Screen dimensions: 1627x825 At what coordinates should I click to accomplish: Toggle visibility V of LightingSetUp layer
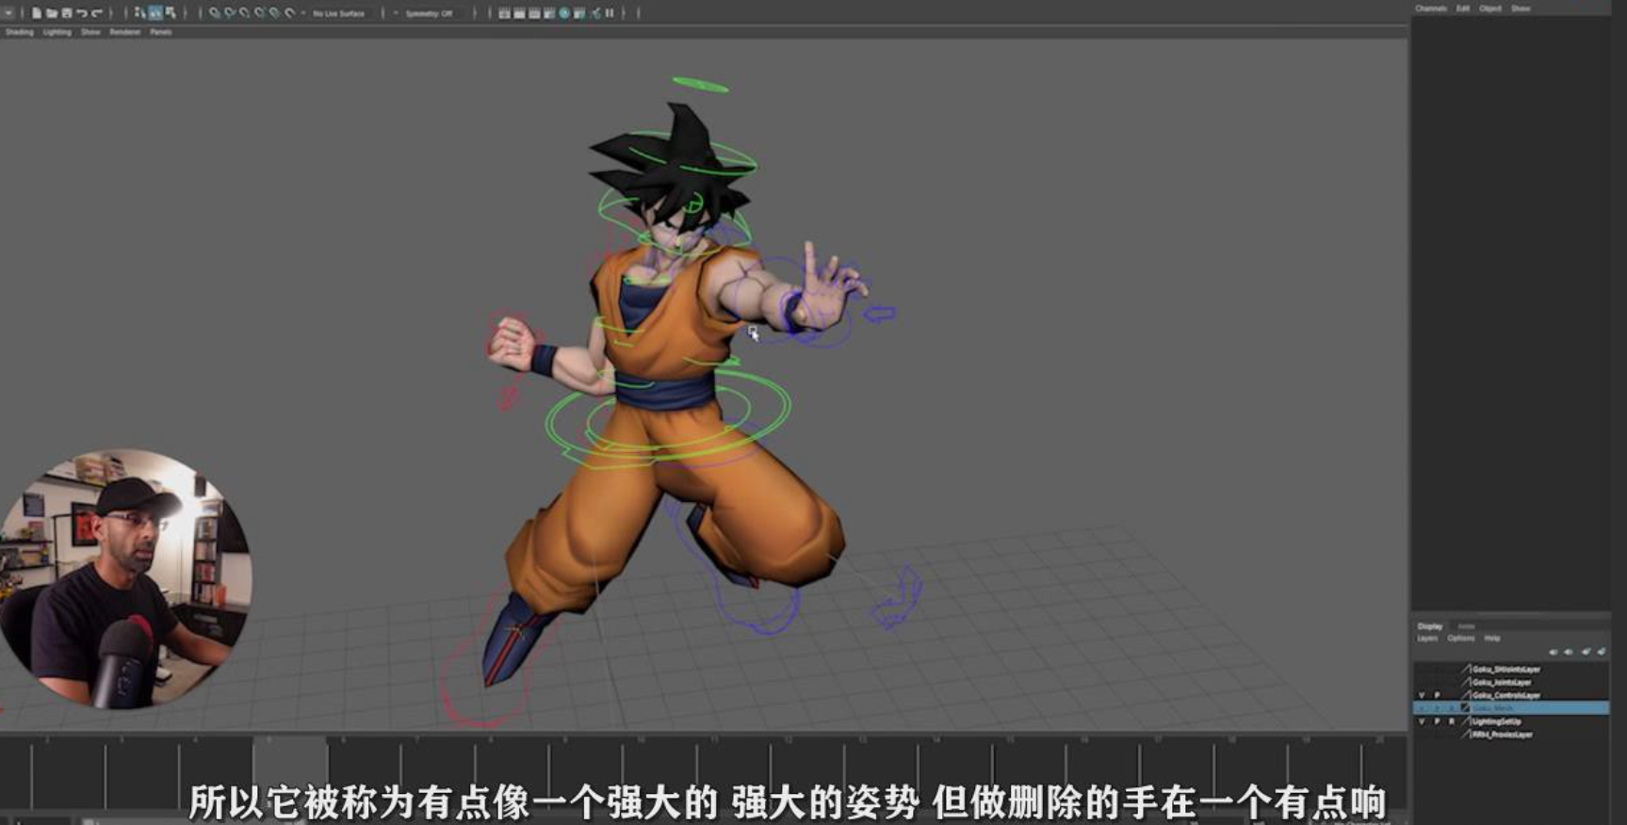pyautogui.click(x=1422, y=721)
